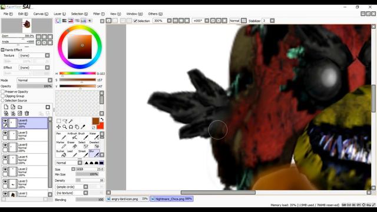Select the Blur tool
377x212 pixels.
tap(94, 153)
